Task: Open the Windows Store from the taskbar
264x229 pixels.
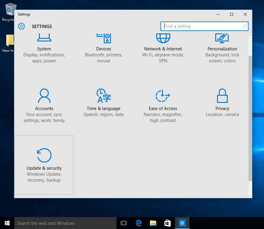Action: click(x=167, y=223)
